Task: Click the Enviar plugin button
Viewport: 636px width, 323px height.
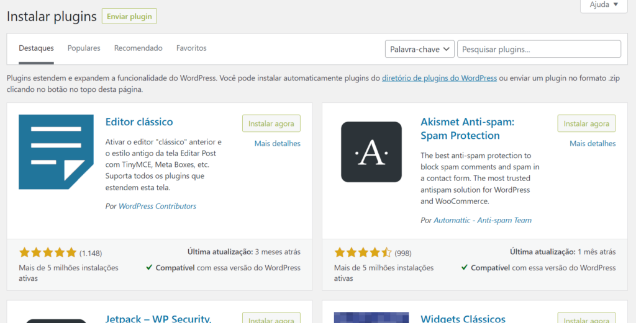Action: click(129, 16)
